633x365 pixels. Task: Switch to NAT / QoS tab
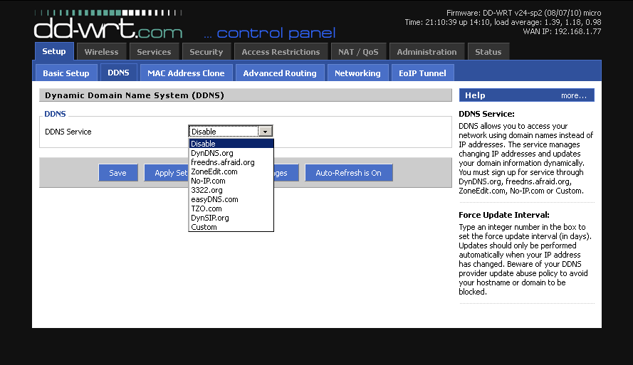358,52
